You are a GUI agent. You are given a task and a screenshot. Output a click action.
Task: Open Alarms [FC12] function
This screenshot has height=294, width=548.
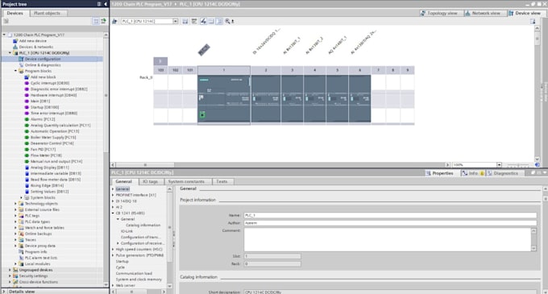tap(43, 119)
